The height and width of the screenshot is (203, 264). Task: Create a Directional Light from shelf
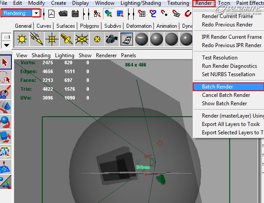pos(37,39)
